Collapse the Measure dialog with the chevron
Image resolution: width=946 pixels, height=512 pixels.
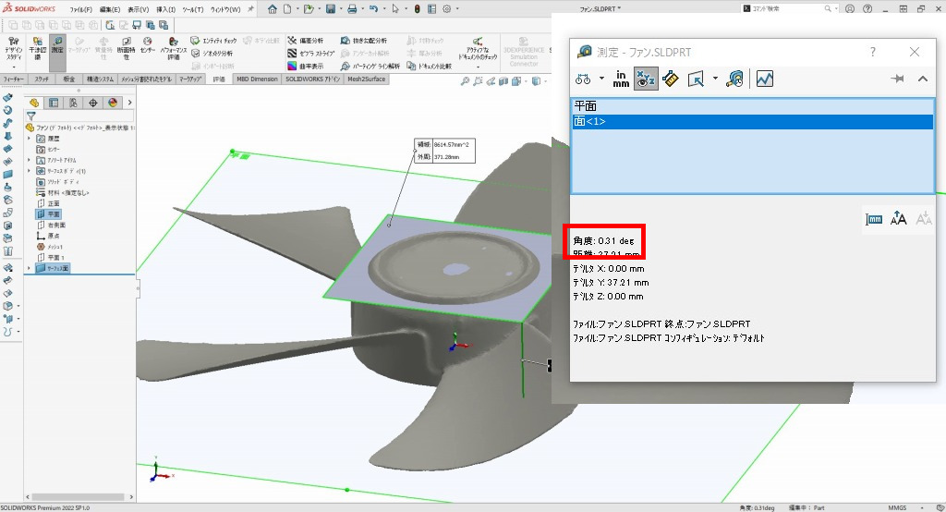pos(923,79)
